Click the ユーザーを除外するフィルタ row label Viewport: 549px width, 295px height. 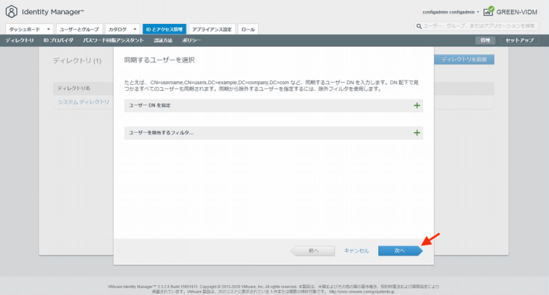[x=161, y=133]
